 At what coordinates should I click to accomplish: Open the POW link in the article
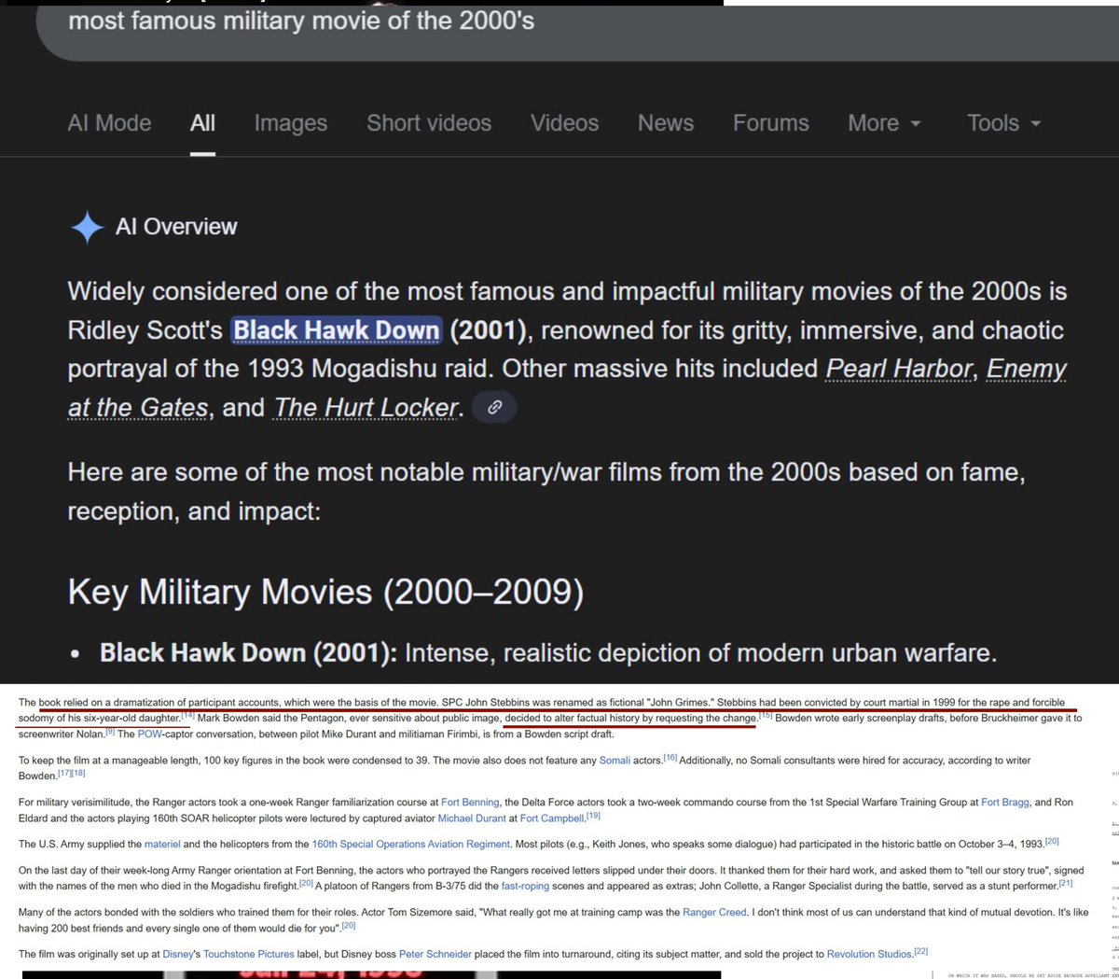tap(149, 734)
